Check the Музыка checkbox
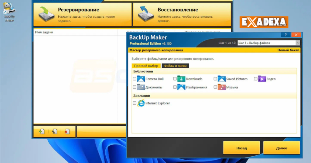 click(215, 87)
